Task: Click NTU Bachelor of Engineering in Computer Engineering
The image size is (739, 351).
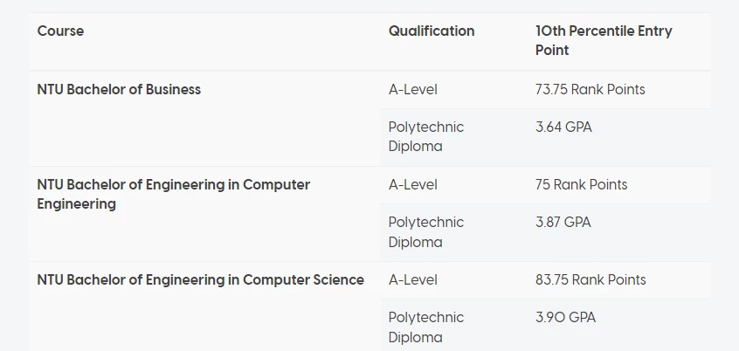Action: point(174,194)
